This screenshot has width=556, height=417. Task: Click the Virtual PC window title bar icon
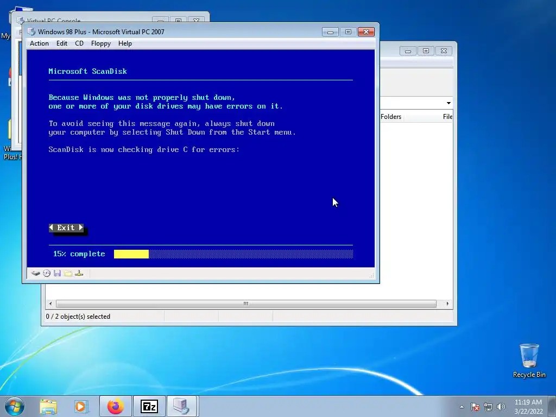point(31,31)
